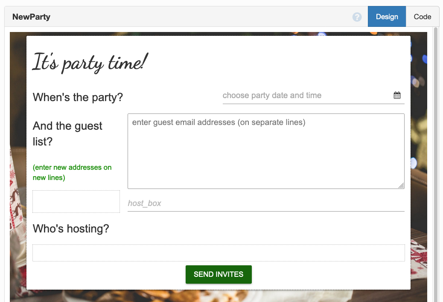Select the host_box text field

(x=265, y=203)
